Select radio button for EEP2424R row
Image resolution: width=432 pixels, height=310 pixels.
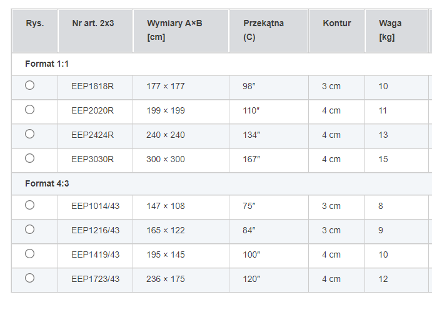click(x=29, y=134)
